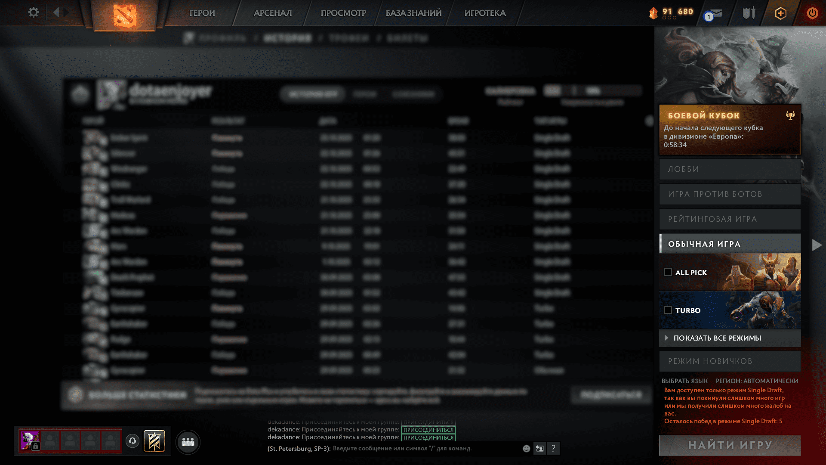Click the Dota Plus hexagon icon
Image resolution: width=826 pixels, height=465 pixels.
(x=780, y=13)
